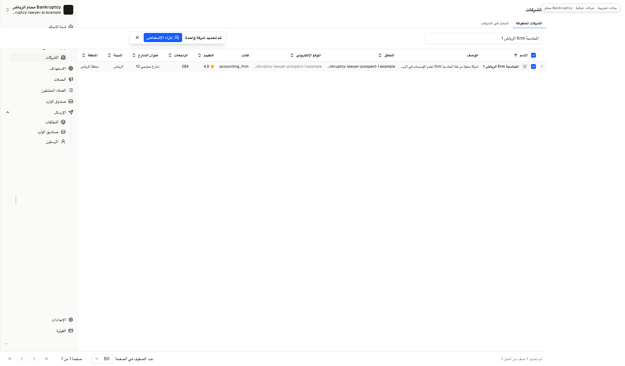Open الاستهداف targeting in the sidebar
Viewport: 625px width, 366px height.
point(39,68)
